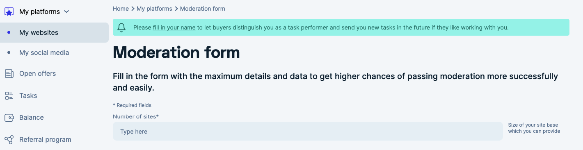Open the My websites sidebar item
The image size is (583, 150).
click(54, 32)
